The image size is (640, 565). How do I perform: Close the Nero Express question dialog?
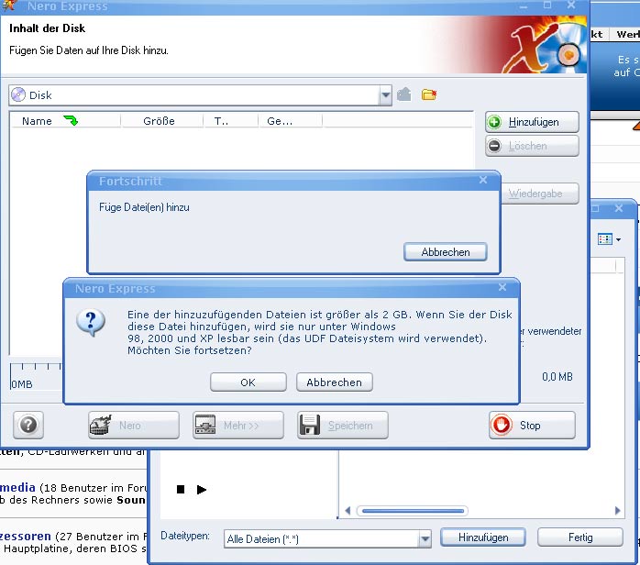point(502,287)
